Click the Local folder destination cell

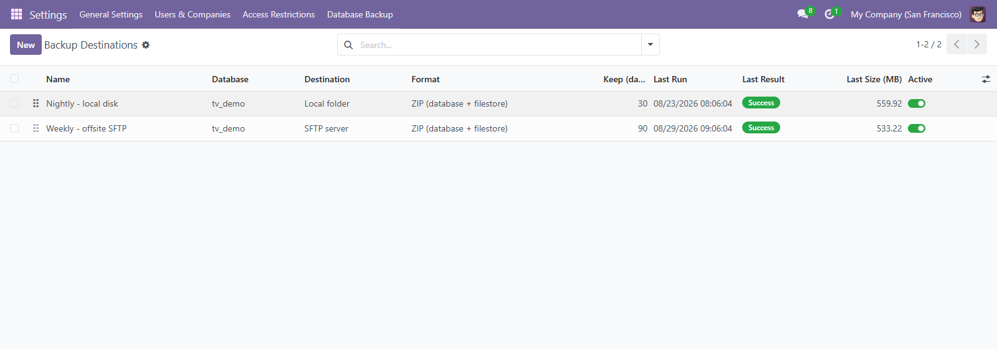point(327,103)
